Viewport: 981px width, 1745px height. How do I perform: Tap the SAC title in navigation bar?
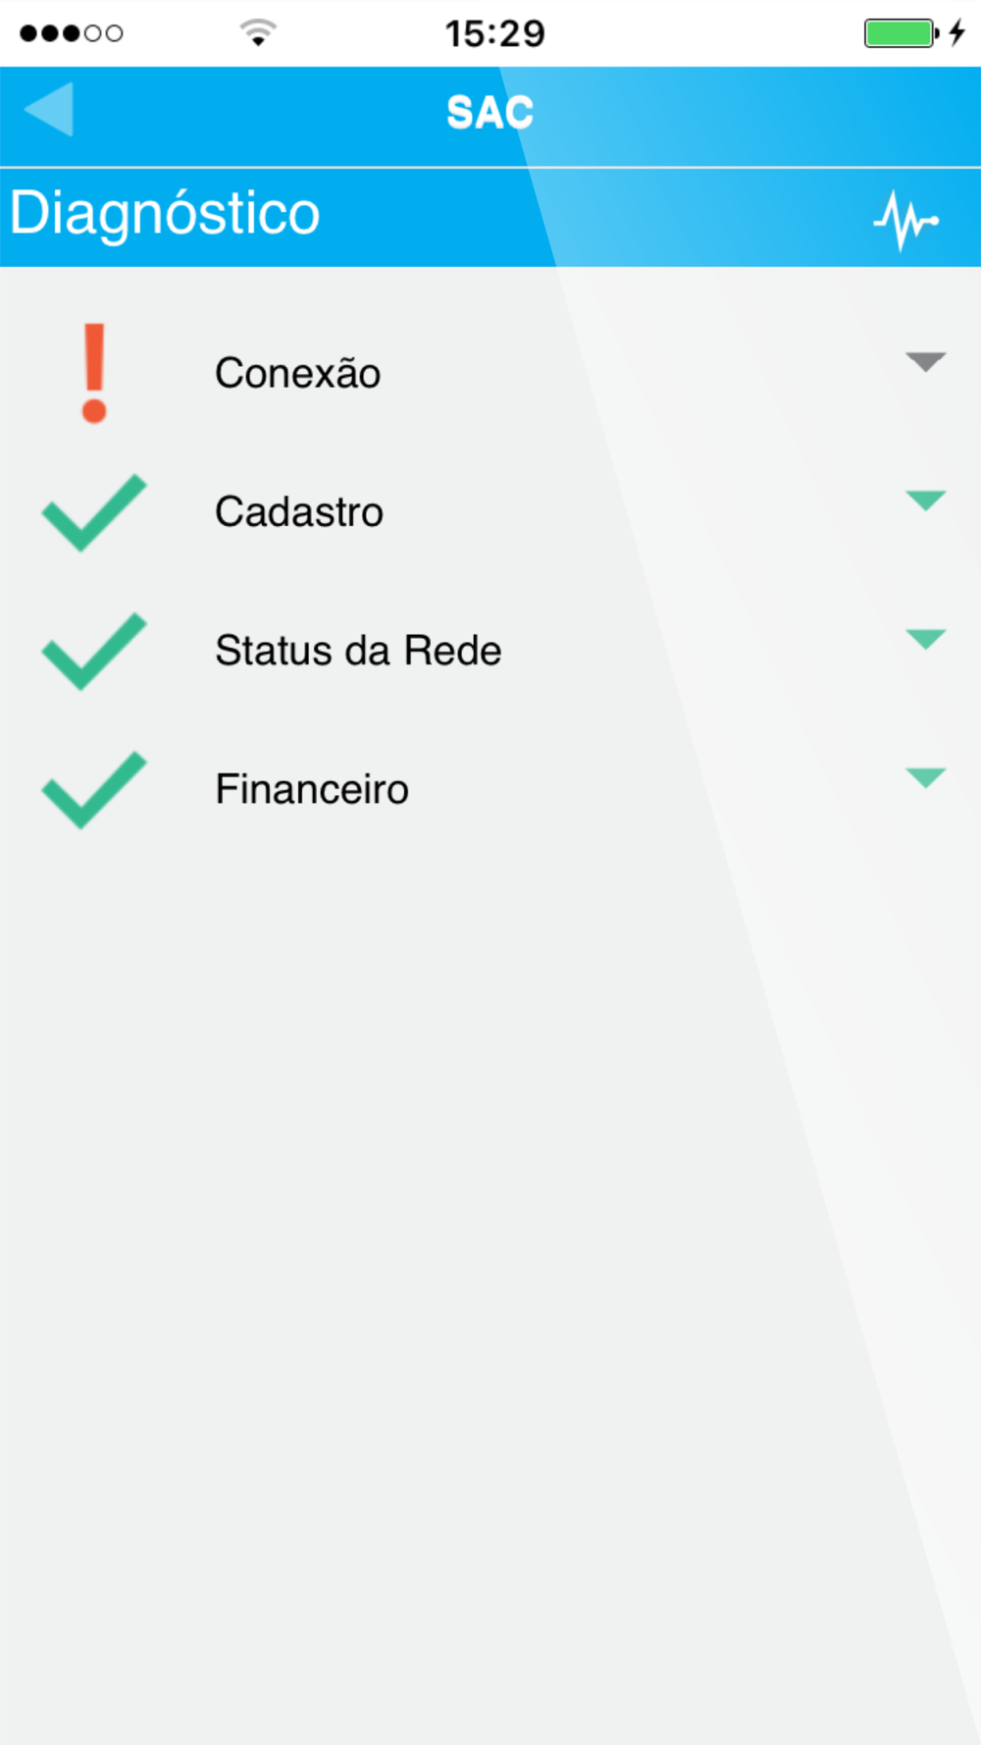pos(490,112)
